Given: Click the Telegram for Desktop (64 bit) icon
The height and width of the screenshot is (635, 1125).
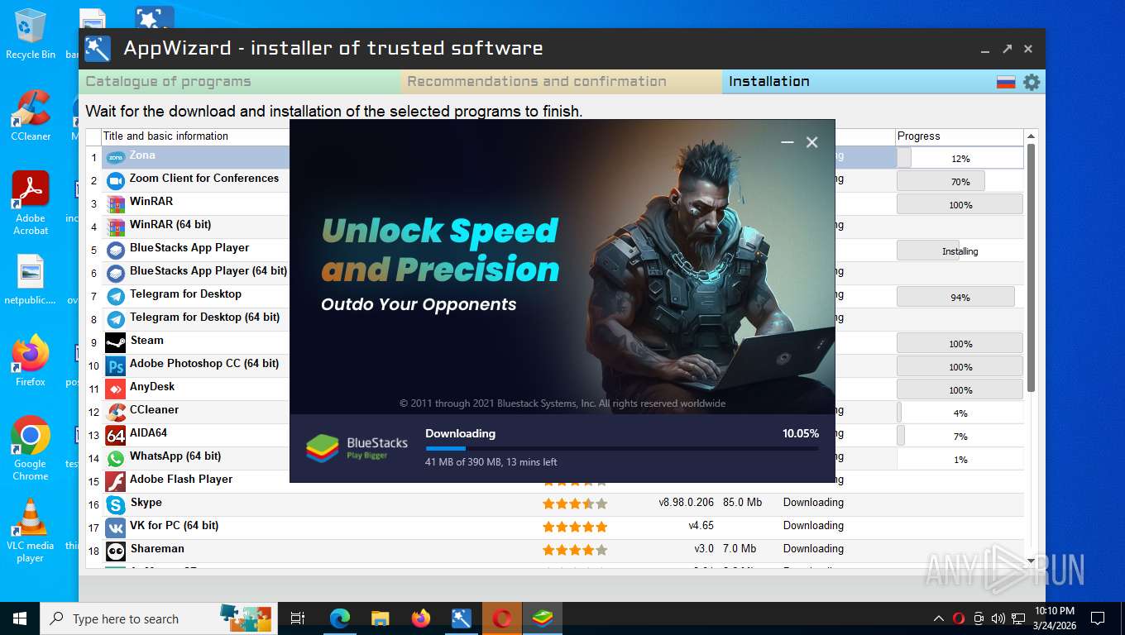Looking at the screenshot, I should pos(116,319).
